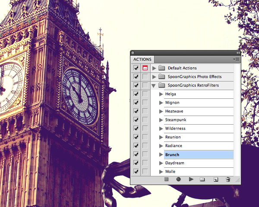Toggle dialog box for Brunch action
The width and height of the screenshot is (259, 207).
tap(145, 154)
